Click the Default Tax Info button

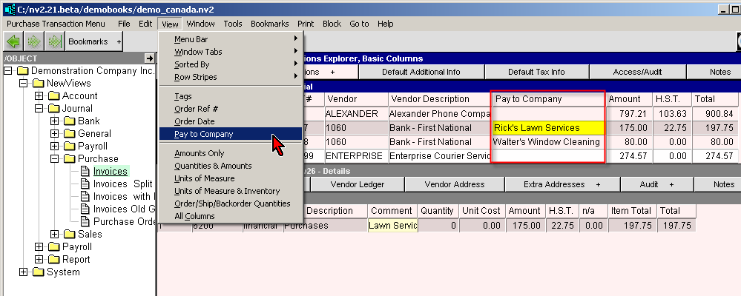[x=536, y=72]
